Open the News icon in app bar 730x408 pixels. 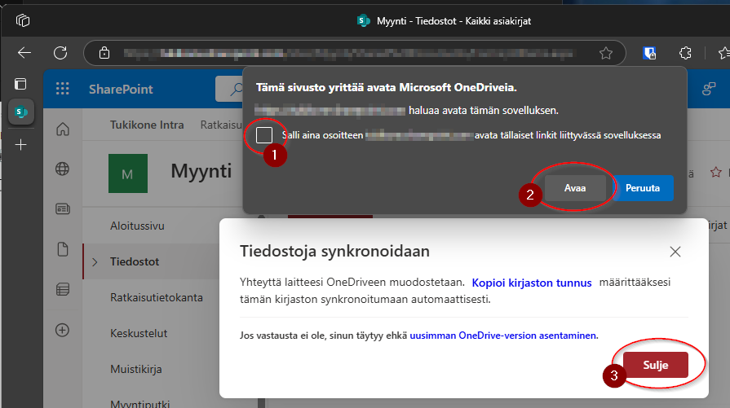pyautogui.click(x=62, y=209)
